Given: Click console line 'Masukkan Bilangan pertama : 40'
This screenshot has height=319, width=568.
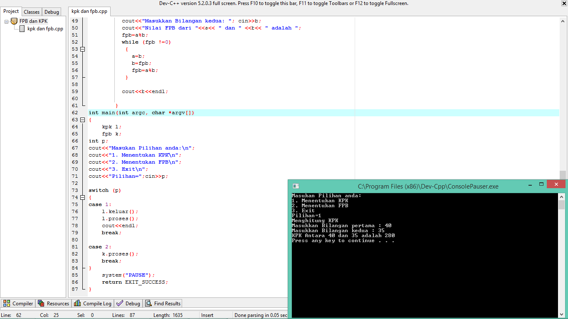Looking at the screenshot, I should (x=342, y=226).
